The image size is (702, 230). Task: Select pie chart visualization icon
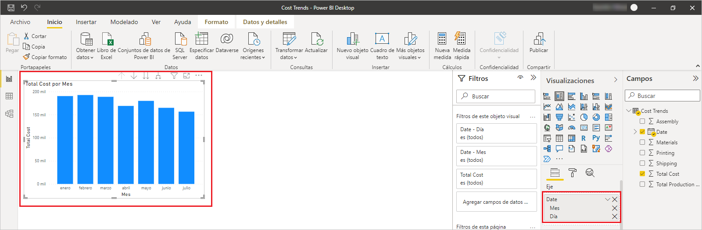[x=584, y=117]
